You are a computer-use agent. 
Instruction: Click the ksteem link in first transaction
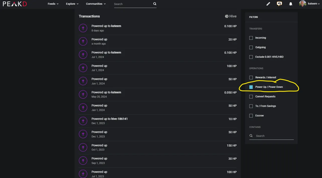(116, 26)
